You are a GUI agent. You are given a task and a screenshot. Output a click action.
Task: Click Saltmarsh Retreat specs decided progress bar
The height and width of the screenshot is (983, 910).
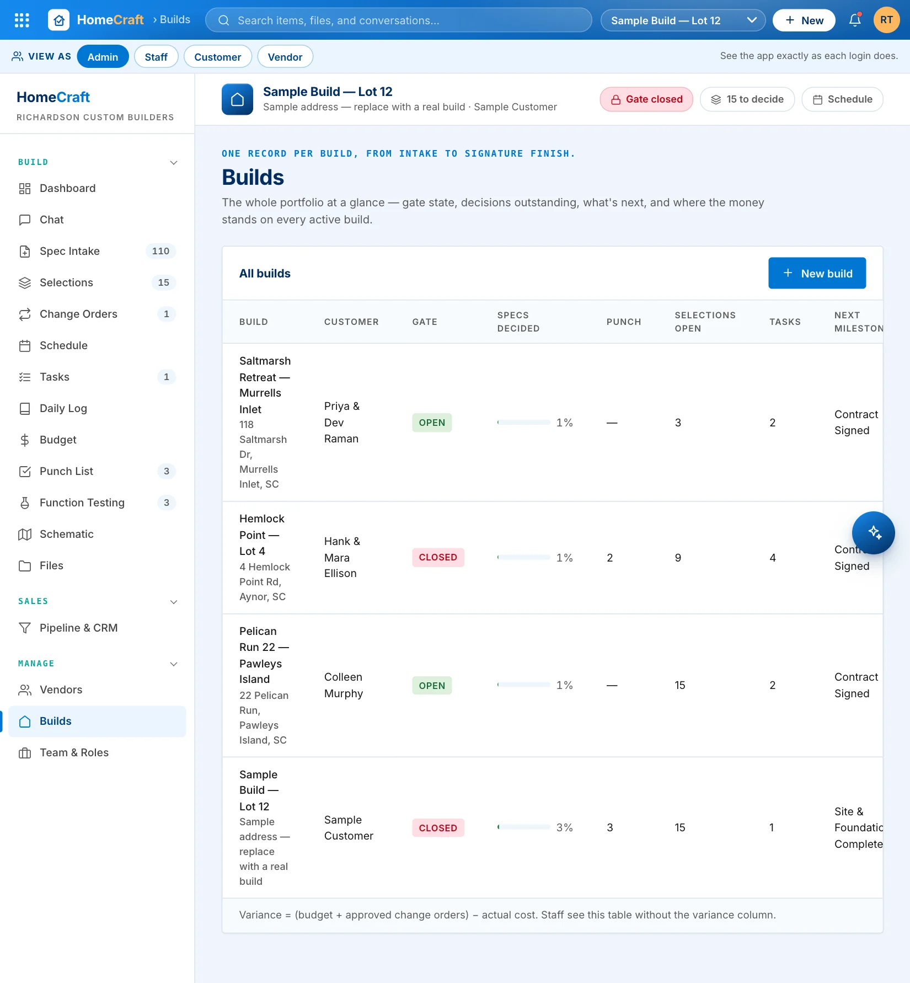click(524, 423)
